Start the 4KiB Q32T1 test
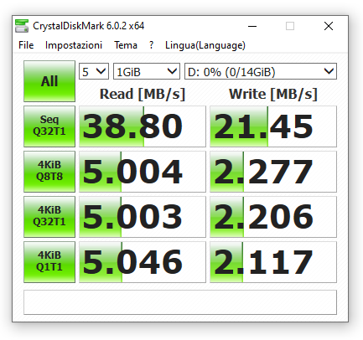Viewport: 363px width, 340px height. tap(49, 217)
